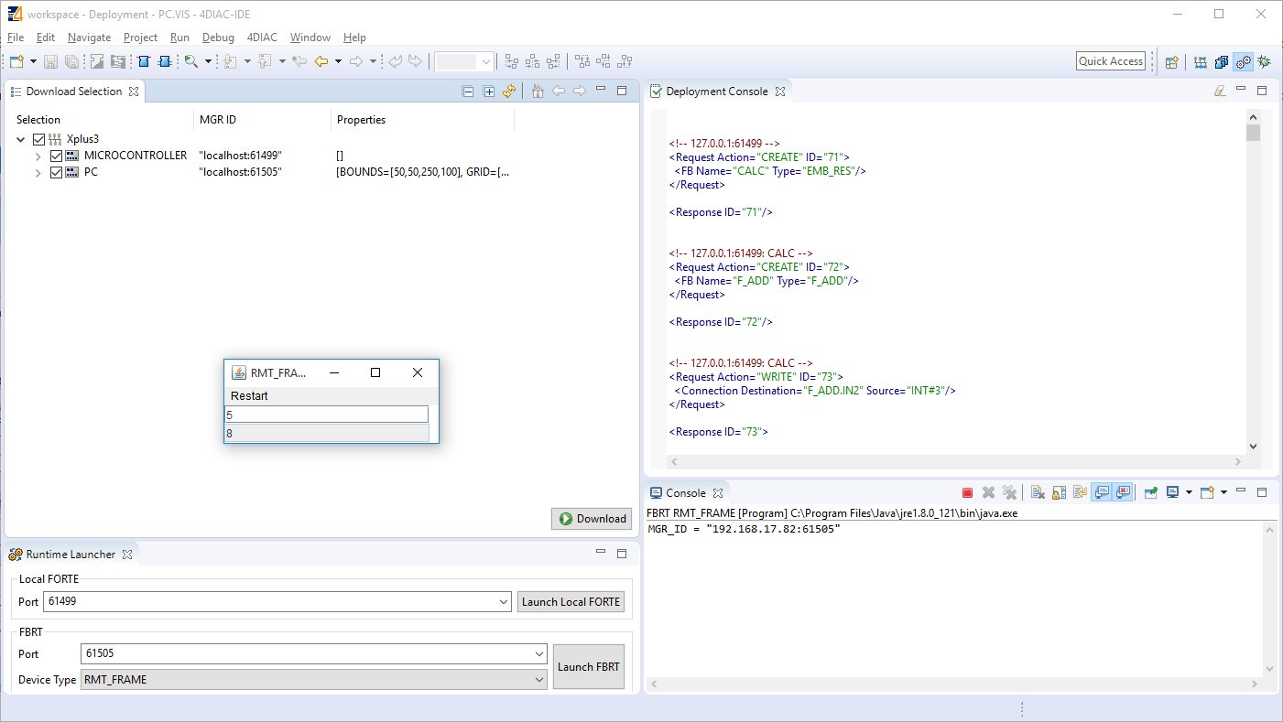1283x722 pixels.
Task: Uncheck the PC device checkbox
Action: (x=56, y=172)
